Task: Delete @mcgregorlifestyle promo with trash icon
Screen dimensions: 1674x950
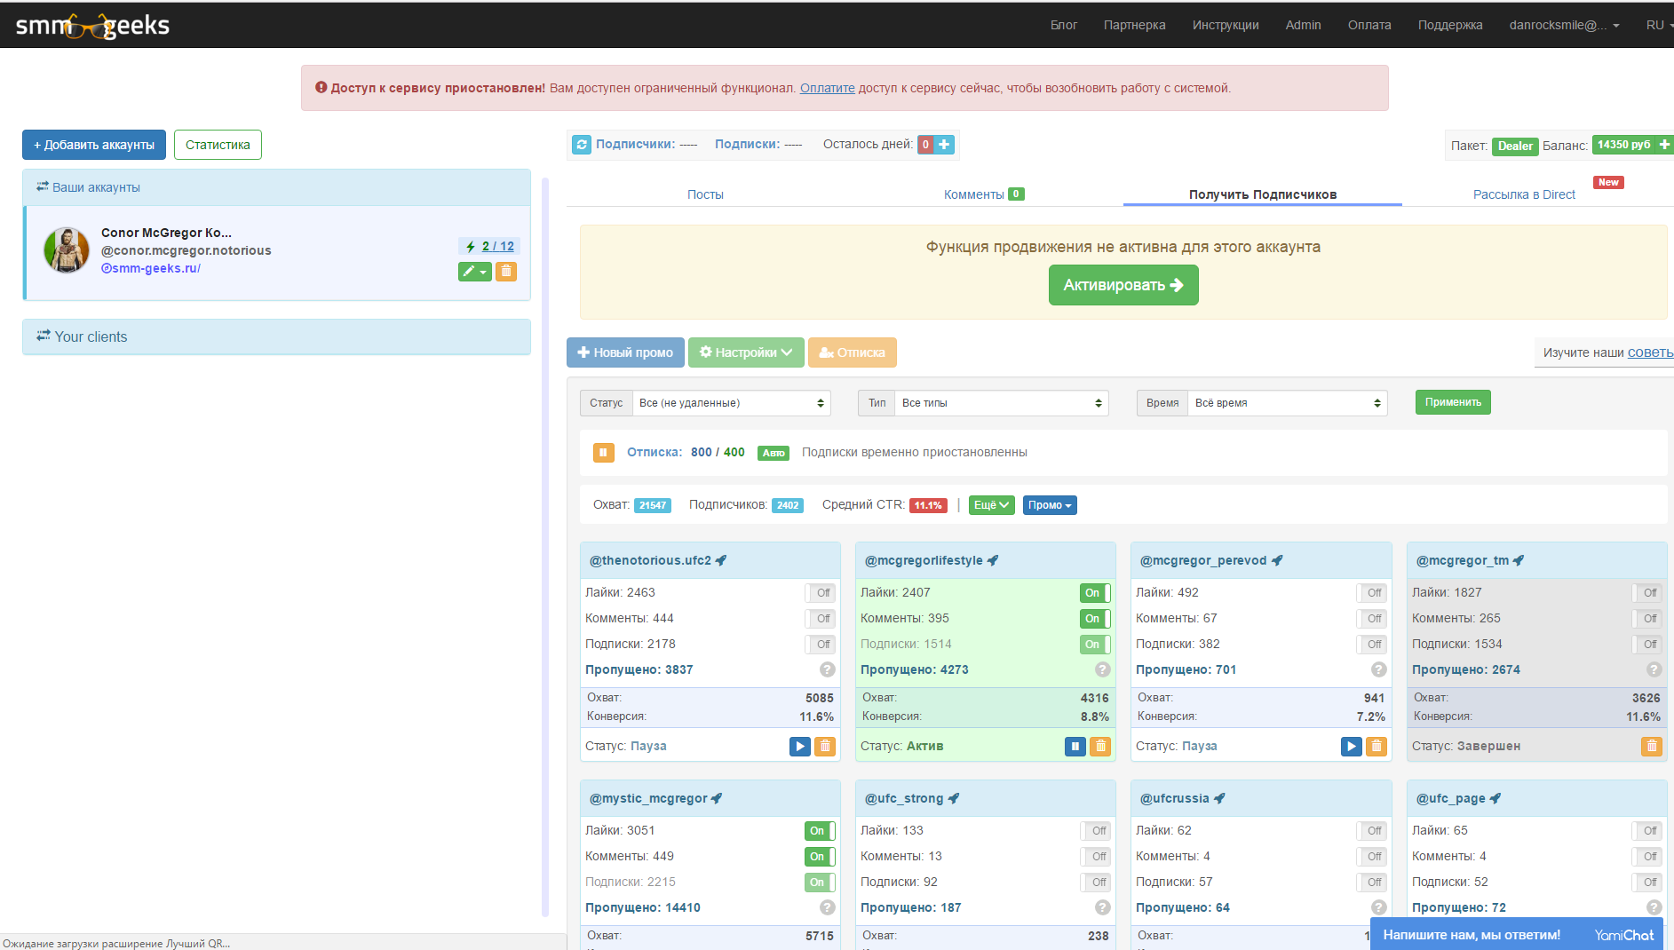Action: click(1100, 747)
